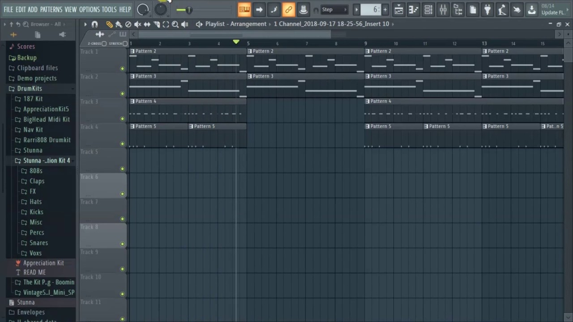The height and width of the screenshot is (322, 573).
Task: Click the Update FL notification
Action: (555, 9)
